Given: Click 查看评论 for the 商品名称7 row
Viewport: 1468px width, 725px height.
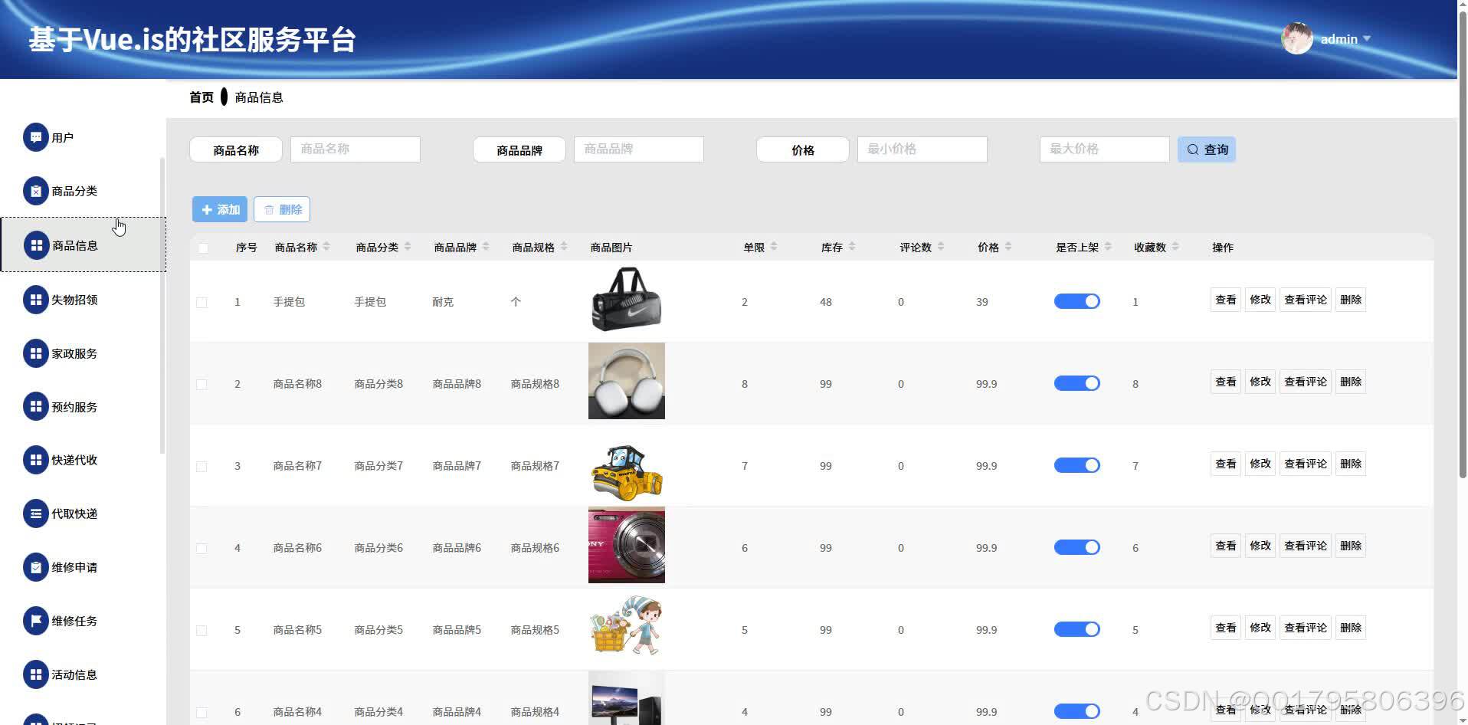Looking at the screenshot, I should click(1306, 464).
